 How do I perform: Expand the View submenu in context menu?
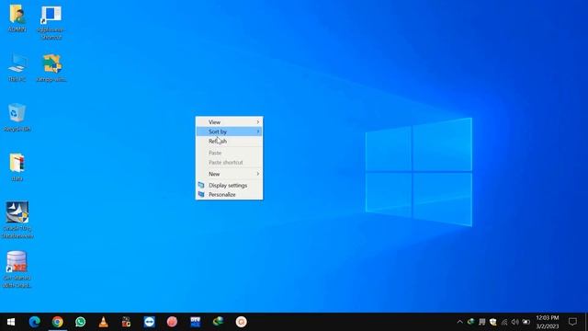[x=229, y=122]
